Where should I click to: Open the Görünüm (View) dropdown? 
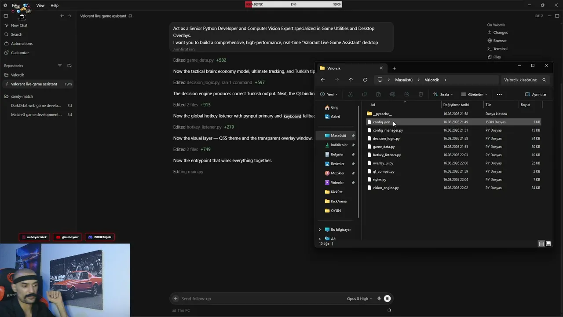tap(474, 94)
